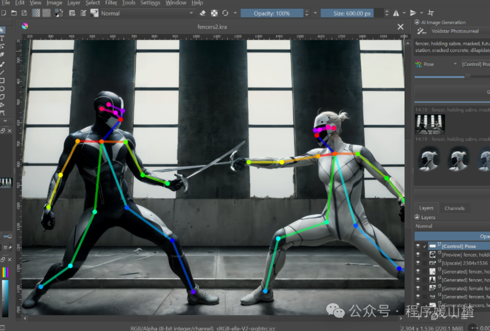Image resolution: width=490 pixels, height=331 pixels.
Task: Toggle wrap around mode icon
Action: coord(431,13)
